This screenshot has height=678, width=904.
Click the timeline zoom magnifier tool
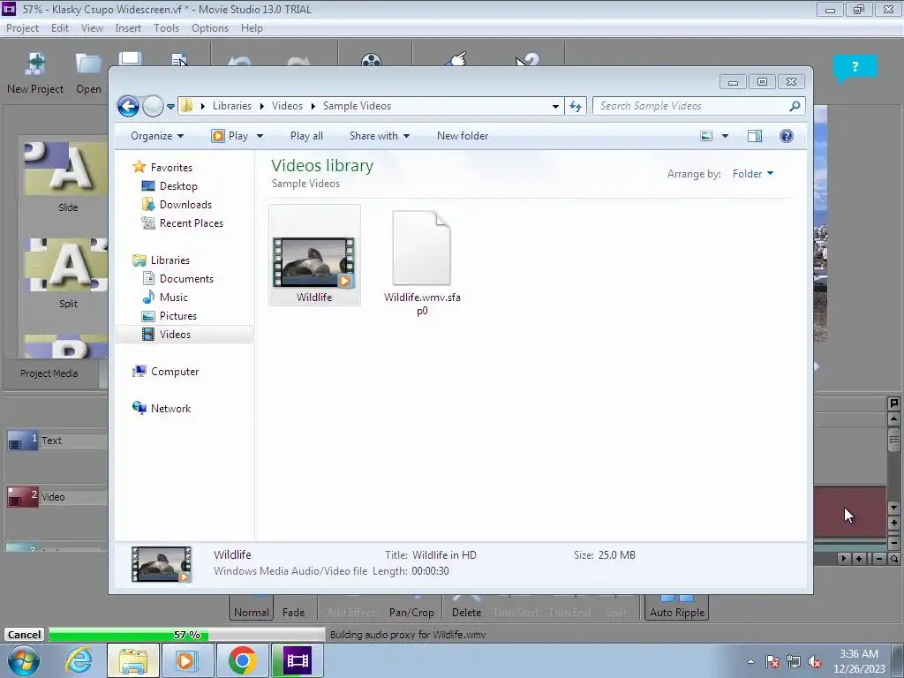pos(893,559)
